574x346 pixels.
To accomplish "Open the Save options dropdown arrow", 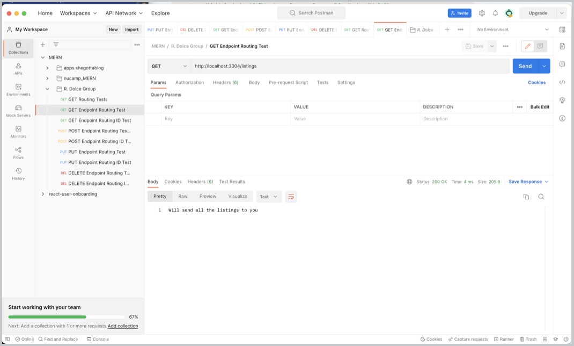I will 492,46.
